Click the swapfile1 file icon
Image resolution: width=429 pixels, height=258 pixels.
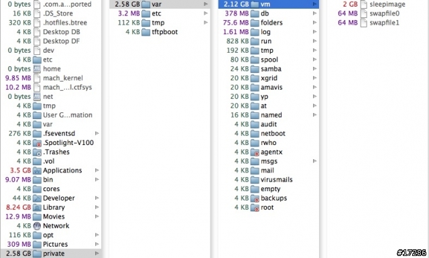point(363,23)
